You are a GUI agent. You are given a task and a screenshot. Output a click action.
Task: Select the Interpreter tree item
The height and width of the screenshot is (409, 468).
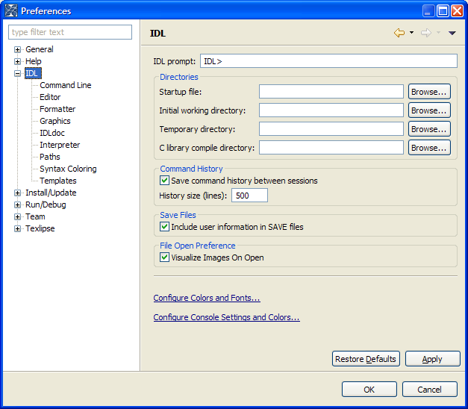(x=60, y=145)
